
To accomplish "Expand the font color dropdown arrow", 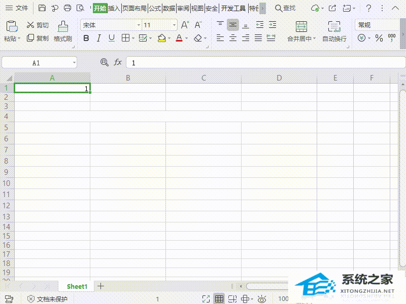I will (186, 39).
